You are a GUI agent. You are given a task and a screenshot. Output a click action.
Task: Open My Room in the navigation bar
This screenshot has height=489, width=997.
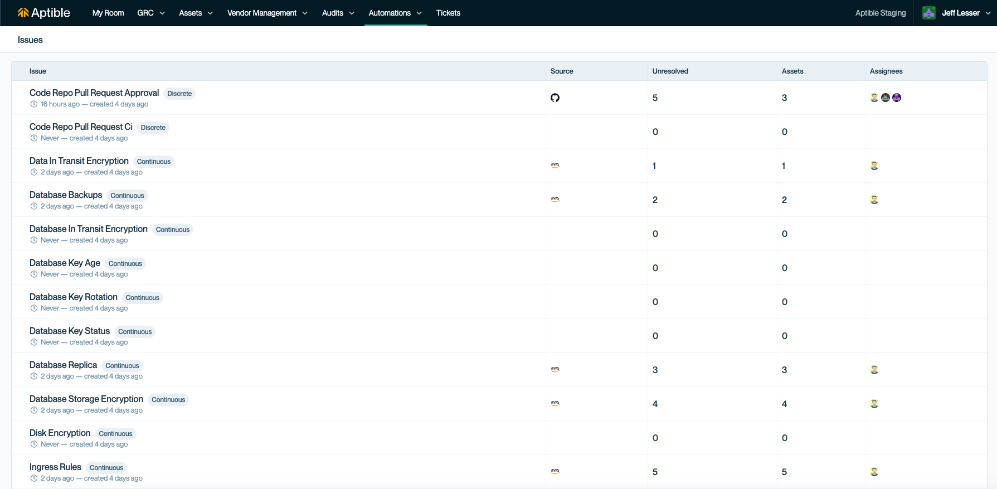coord(108,13)
